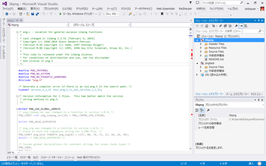Toggle categorized view in Properties panel

[x=197, y=110]
